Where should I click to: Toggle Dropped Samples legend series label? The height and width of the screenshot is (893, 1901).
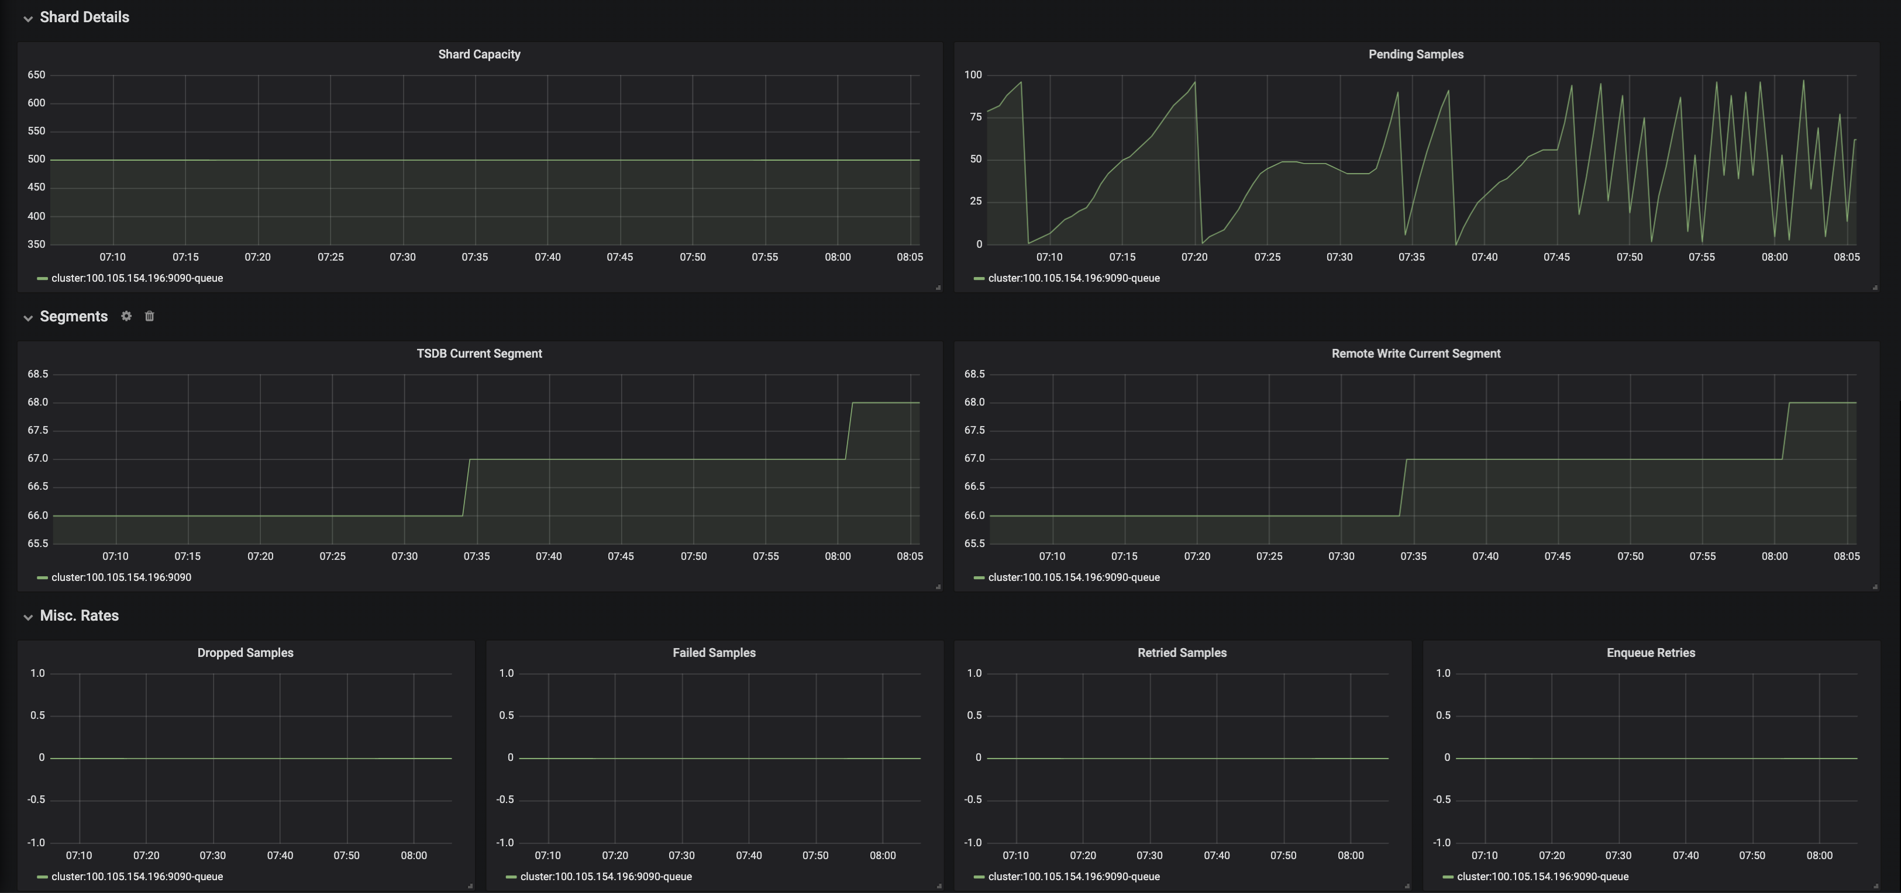pyautogui.click(x=136, y=877)
